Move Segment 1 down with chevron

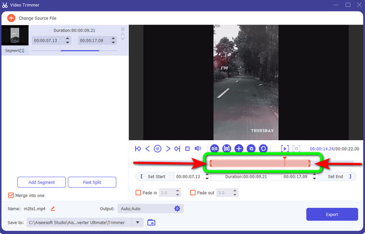click(x=123, y=39)
